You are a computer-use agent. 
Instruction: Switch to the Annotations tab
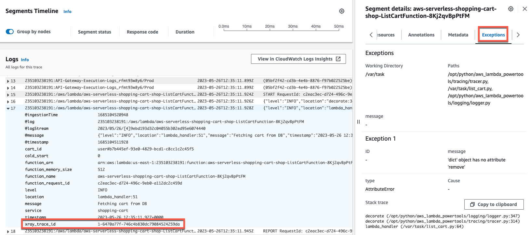pos(421,35)
